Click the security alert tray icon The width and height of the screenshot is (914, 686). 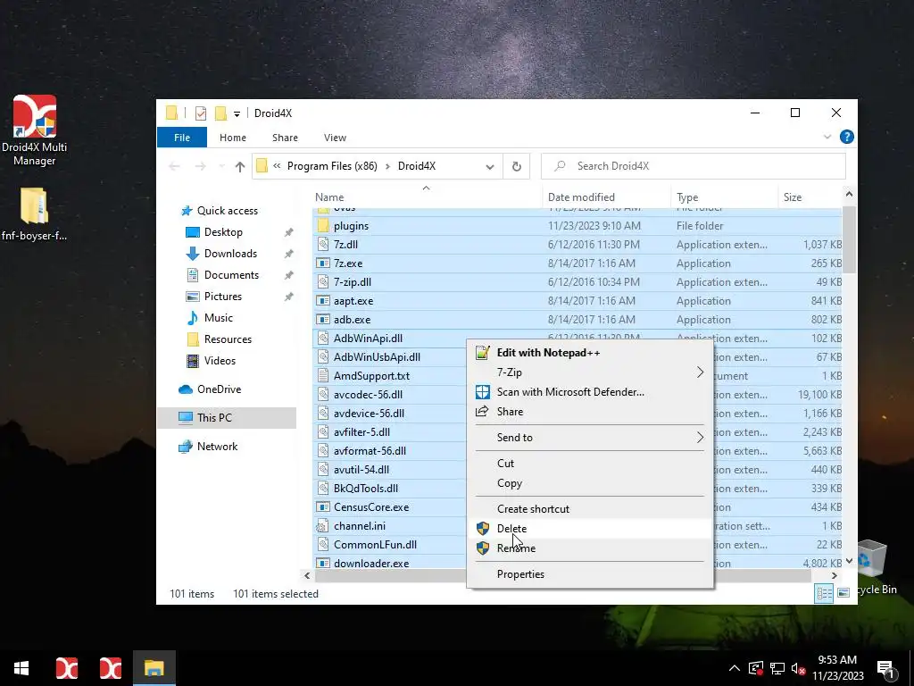[x=756, y=668]
